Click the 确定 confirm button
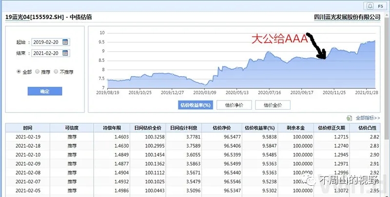390x197 pixels. (45, 91)
